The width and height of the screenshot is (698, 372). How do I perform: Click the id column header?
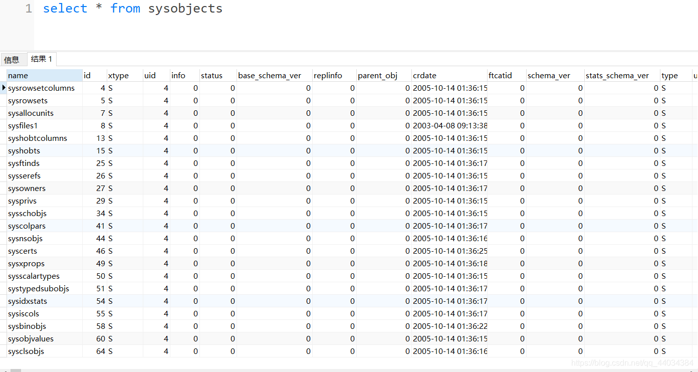point(95,75)
